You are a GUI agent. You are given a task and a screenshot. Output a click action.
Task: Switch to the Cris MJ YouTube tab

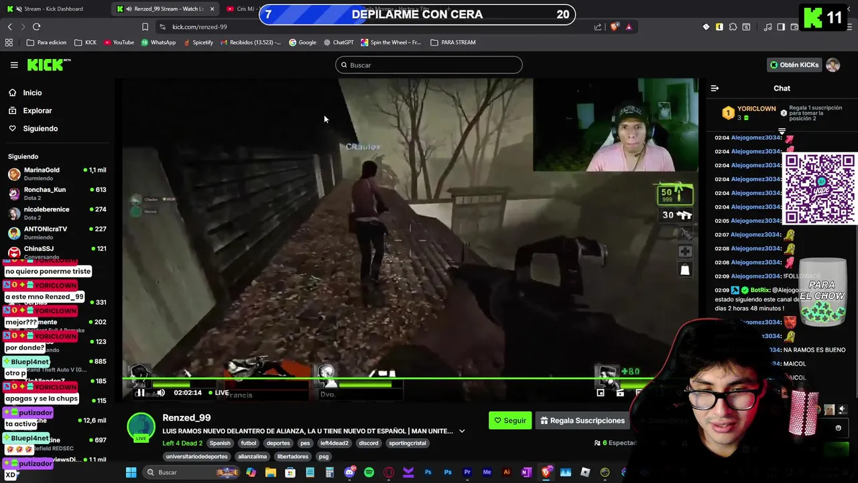pyautogui.click(x=242, y=9)
